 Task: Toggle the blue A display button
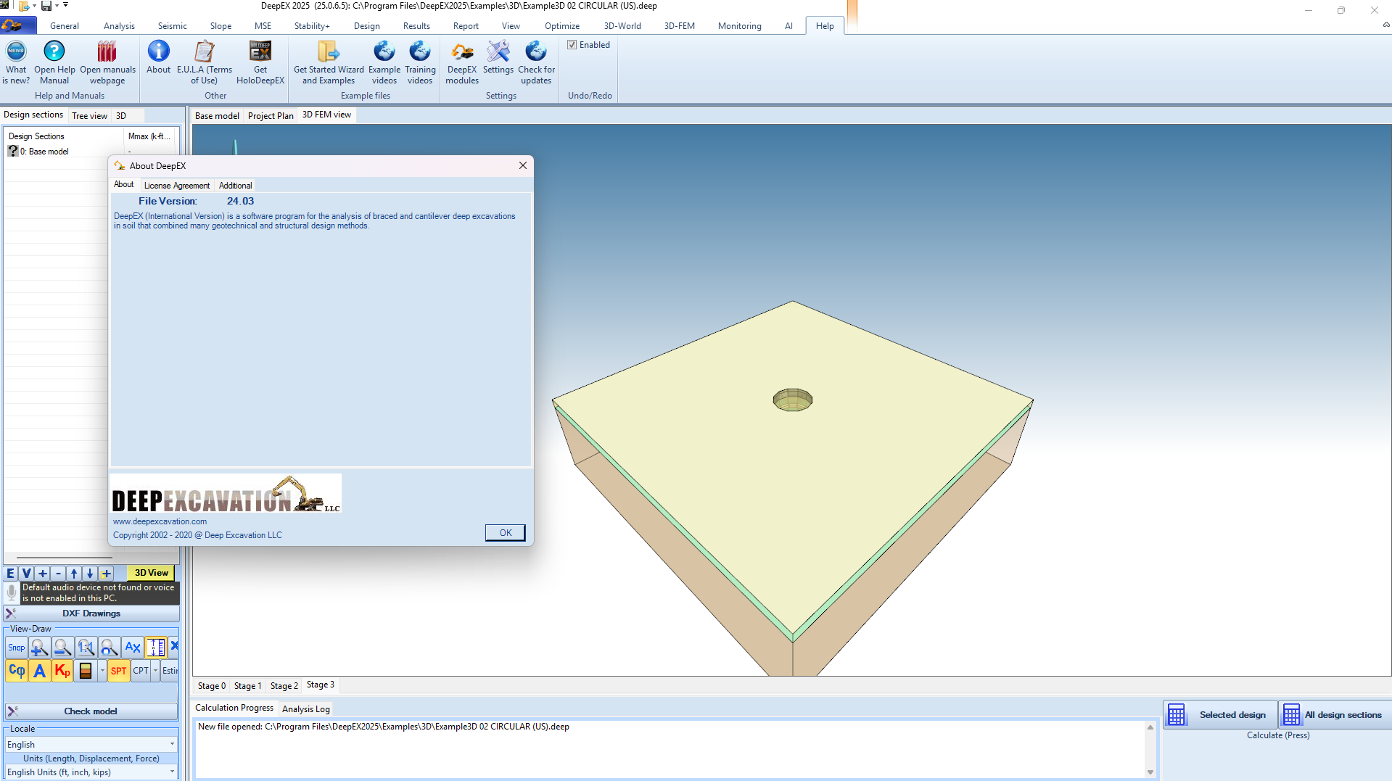click(40, 671)
